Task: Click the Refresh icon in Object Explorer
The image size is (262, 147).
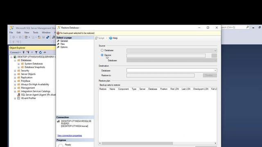Action: pyautogui.click(x=41, y=52)
